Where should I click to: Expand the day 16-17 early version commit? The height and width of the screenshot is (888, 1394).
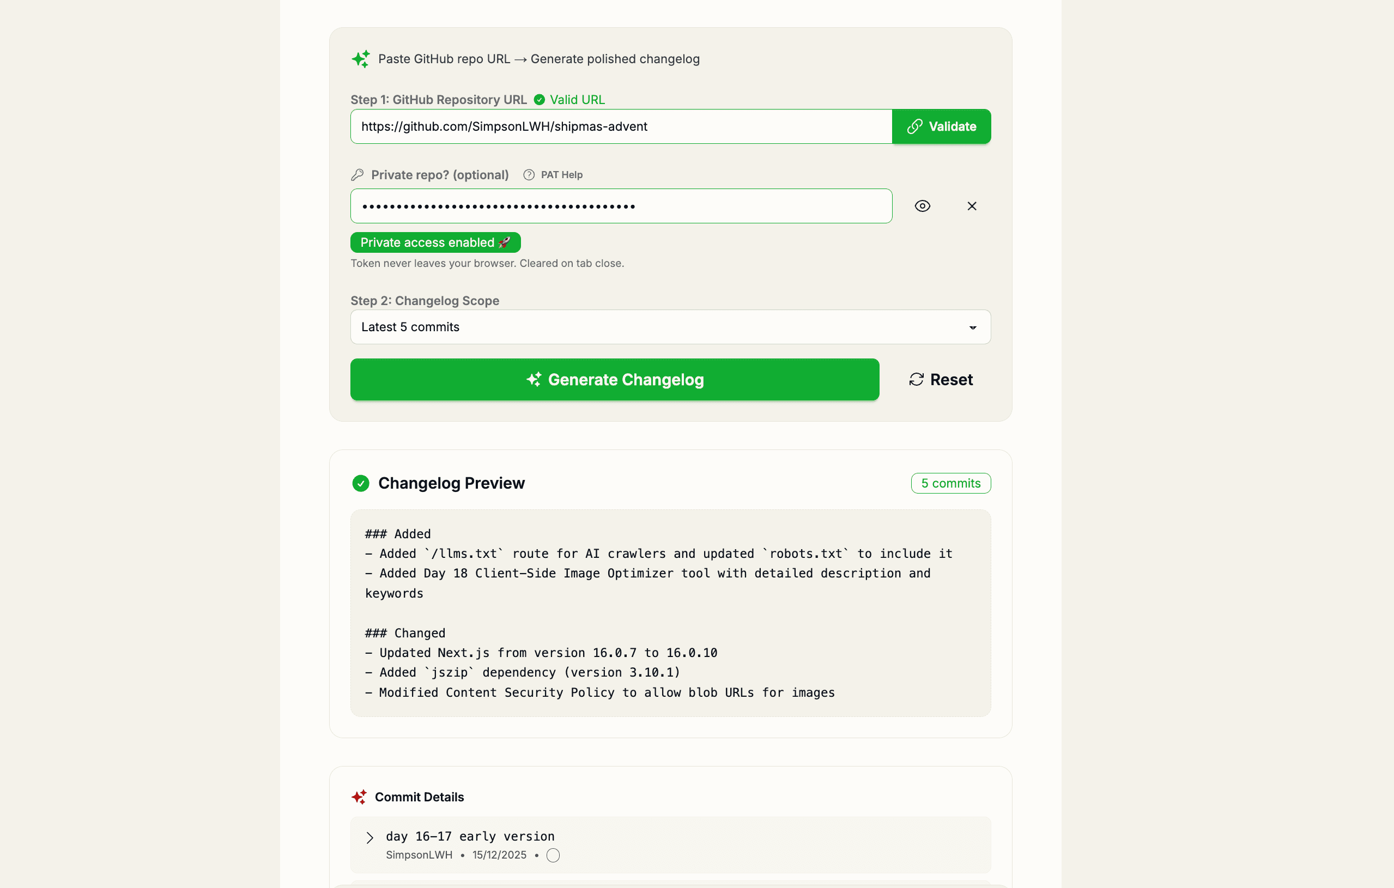(371, 837)
